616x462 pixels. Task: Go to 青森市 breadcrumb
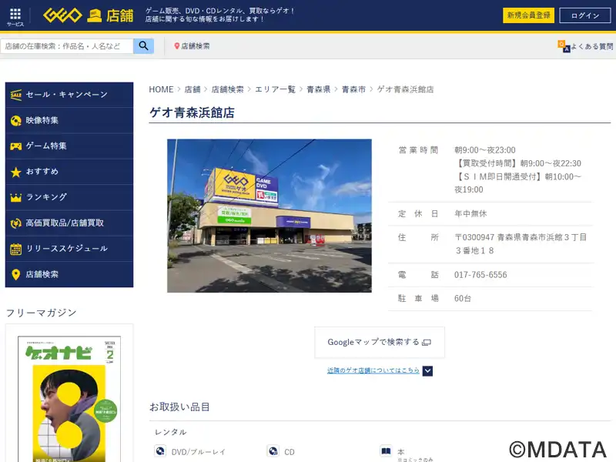click(353, 89)
